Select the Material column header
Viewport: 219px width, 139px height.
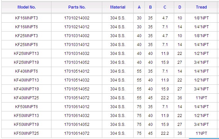click(118, 7)
